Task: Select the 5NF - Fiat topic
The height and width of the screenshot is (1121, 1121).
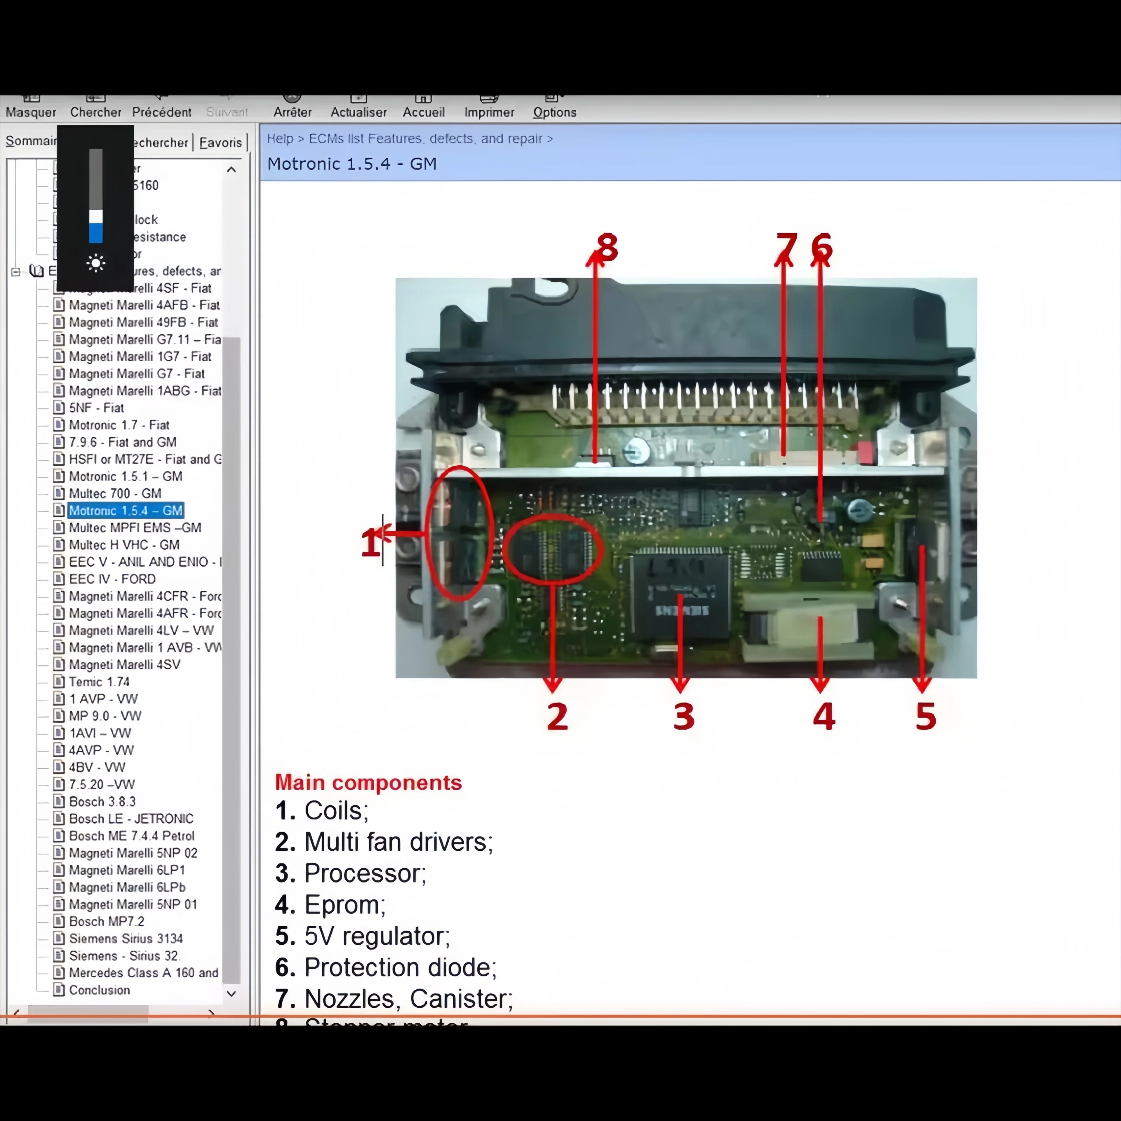Action: click(96, 408)
